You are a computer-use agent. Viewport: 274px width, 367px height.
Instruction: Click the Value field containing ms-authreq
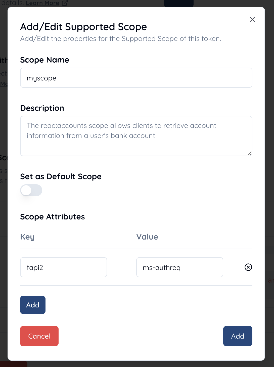click(179, 267)
